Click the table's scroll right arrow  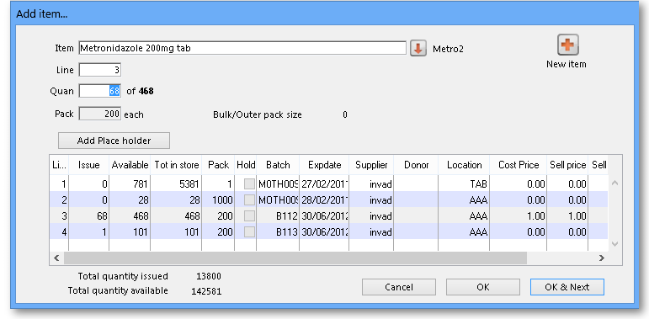coord(602,258)
